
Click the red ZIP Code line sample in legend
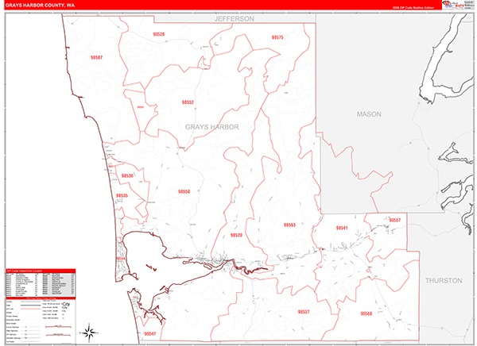30,309
